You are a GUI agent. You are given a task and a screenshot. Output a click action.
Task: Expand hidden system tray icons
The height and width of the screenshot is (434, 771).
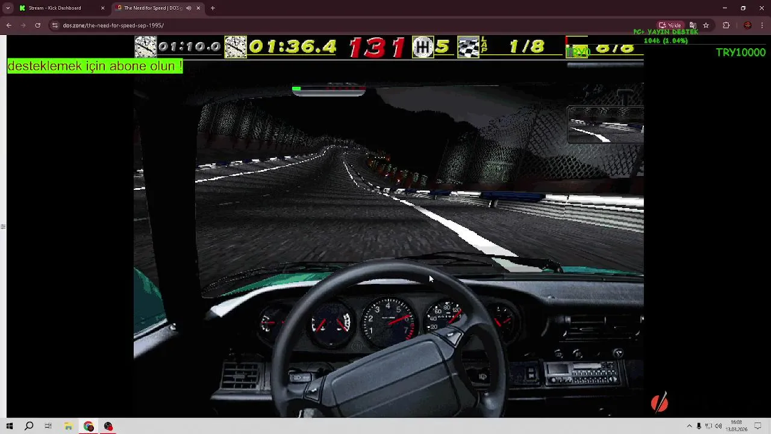click(689, 426)
